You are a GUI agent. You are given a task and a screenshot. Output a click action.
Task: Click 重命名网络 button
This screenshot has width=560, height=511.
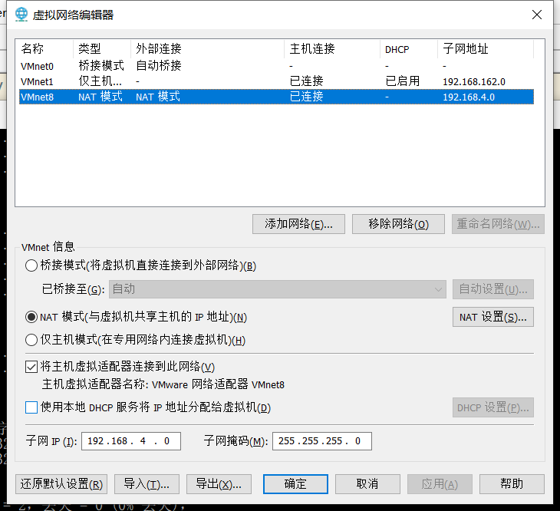pos(498,224)
